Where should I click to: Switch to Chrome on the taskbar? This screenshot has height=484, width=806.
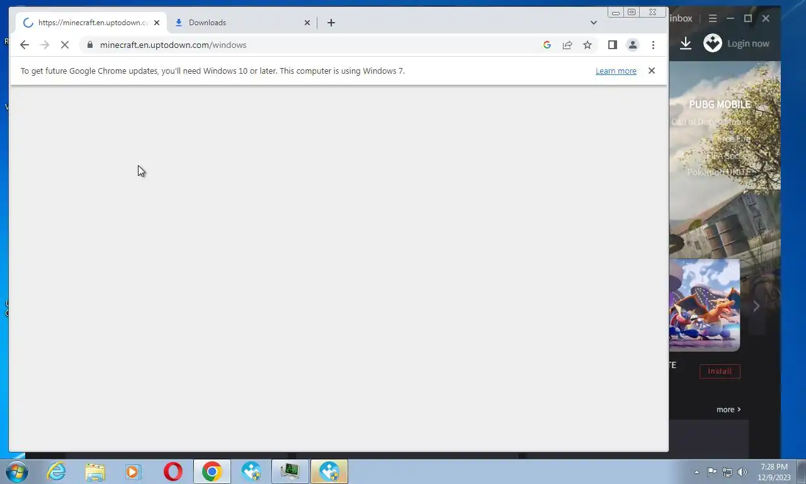pos(212,471)
